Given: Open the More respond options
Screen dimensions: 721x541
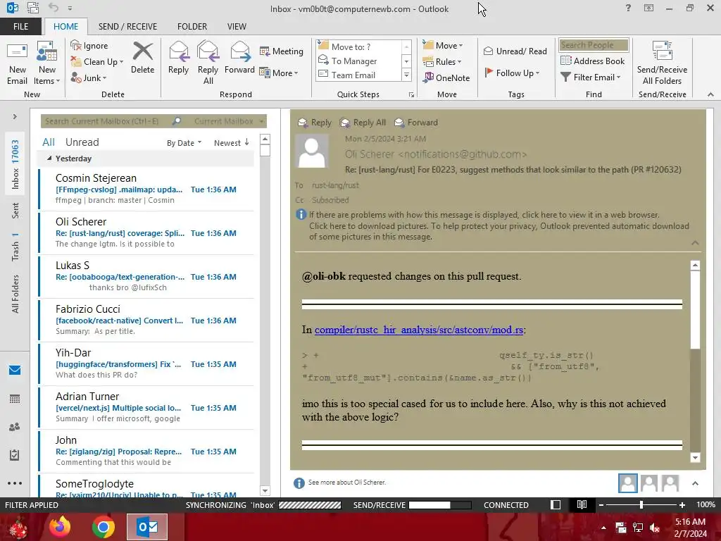Looking at the screenshot, I should click(279, 73).
